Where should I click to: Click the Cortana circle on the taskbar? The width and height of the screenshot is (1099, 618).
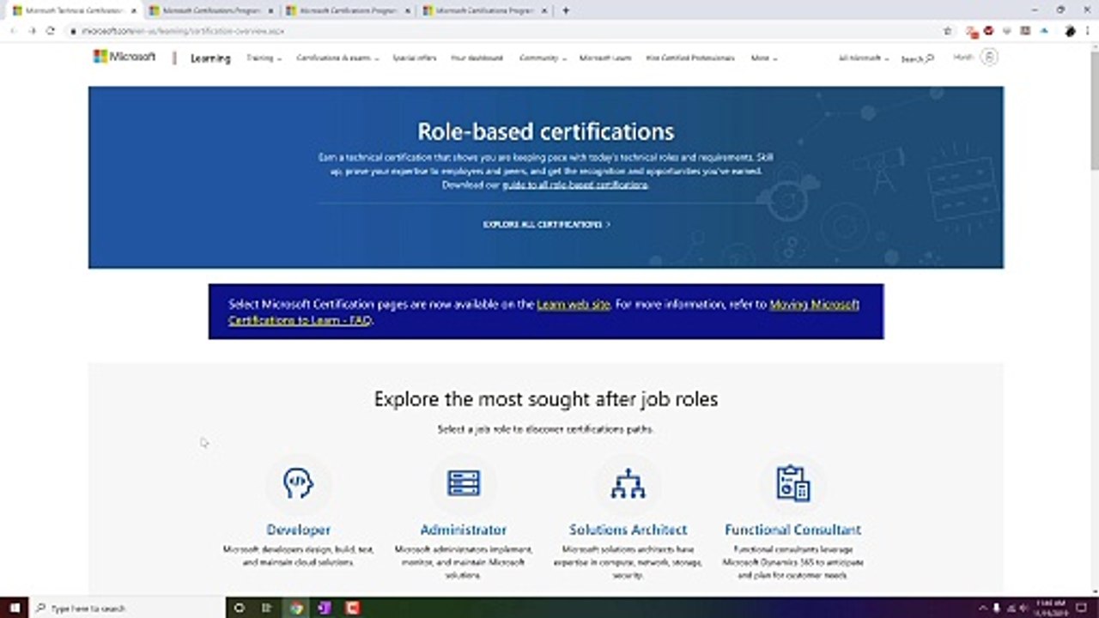point(240,608)
